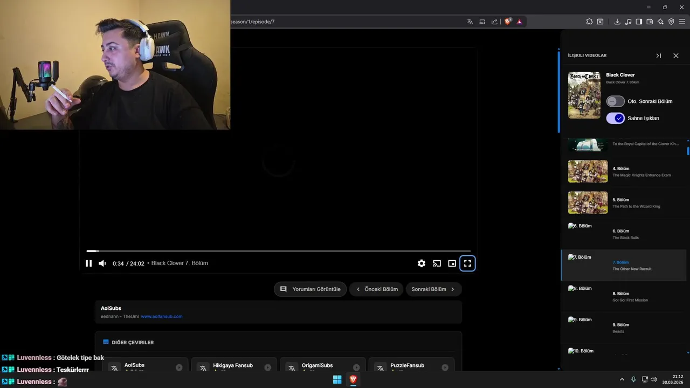Open video player settings gear
The height and width of the screenshot is (388, 690).
pyautogui.click(x=422, y=264)
